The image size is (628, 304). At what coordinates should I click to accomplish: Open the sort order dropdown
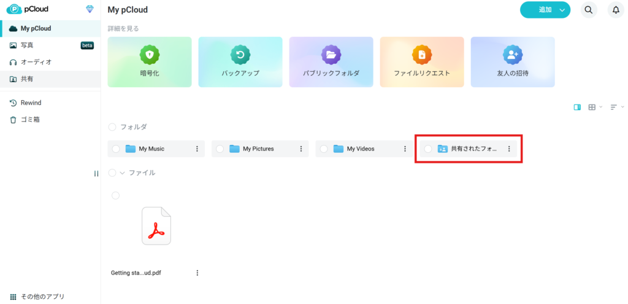pos(616,107)
